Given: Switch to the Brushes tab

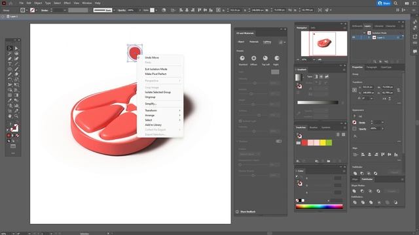Looking at the screenshot, I should pos(314,128).
